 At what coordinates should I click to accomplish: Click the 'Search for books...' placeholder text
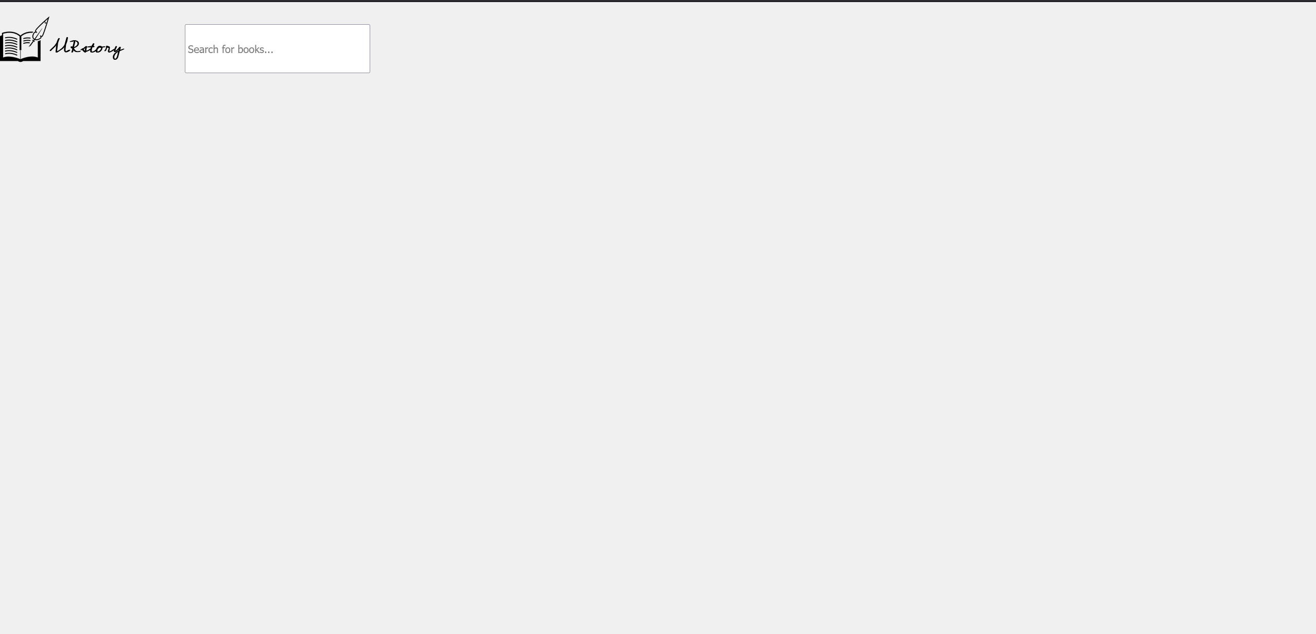pos(231,49)
